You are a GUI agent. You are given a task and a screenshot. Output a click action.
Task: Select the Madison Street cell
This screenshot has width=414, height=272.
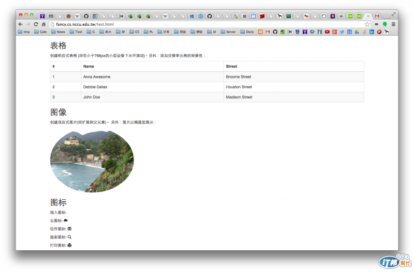click(294, 97)
